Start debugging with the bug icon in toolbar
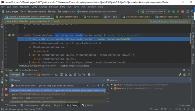This screenshot has height=111, width=195. (174, 12)
